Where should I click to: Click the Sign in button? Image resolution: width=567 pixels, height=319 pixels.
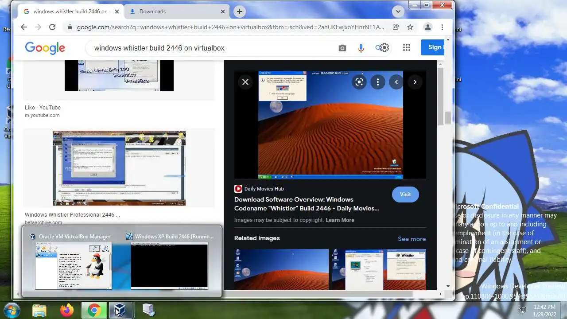[433, 47]
